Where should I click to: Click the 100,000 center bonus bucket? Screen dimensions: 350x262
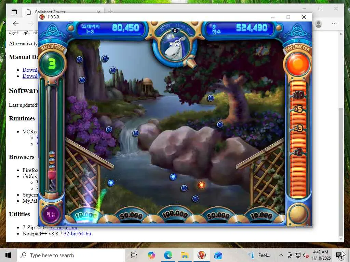click(175, 215)
